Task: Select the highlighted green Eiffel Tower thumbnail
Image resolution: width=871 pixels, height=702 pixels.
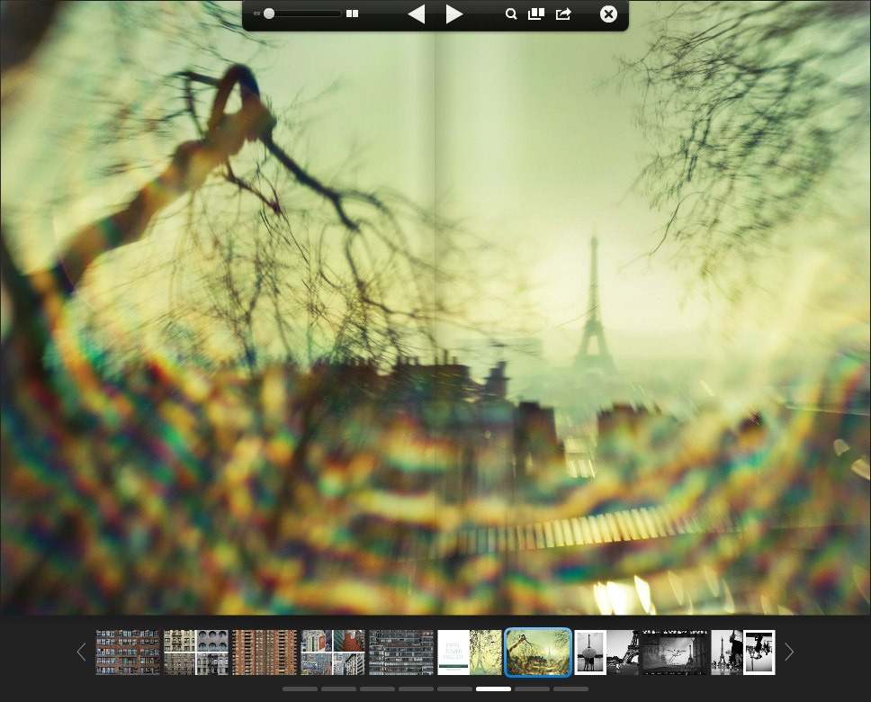Action: [x=538, y=652]
